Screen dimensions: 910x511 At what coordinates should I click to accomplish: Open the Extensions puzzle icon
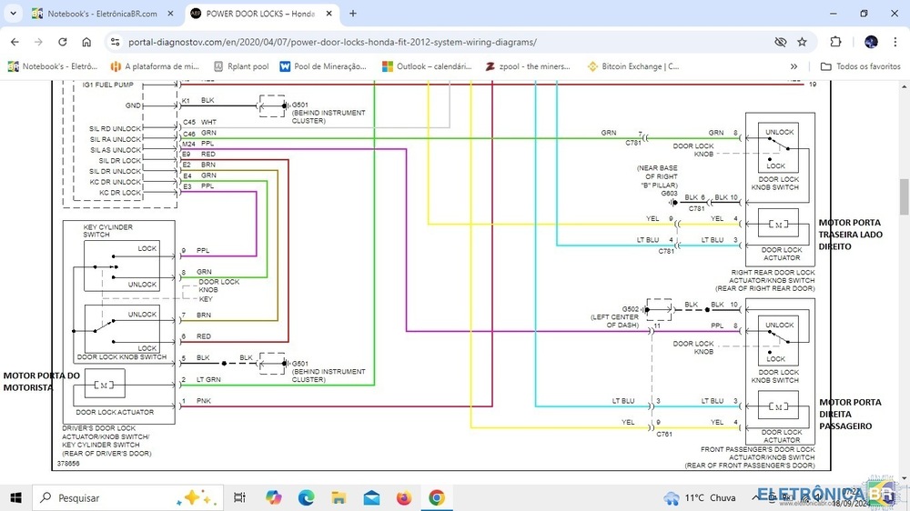[x=835, y=42]
